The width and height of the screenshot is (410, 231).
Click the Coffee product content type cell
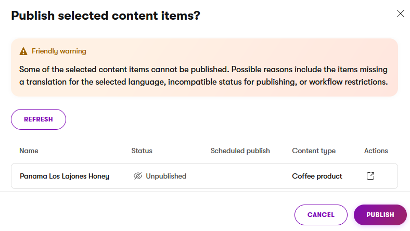coord(317,176)
